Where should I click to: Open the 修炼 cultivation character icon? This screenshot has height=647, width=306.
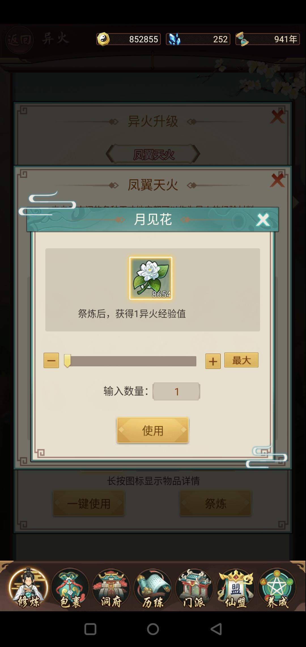click(28, 588)
